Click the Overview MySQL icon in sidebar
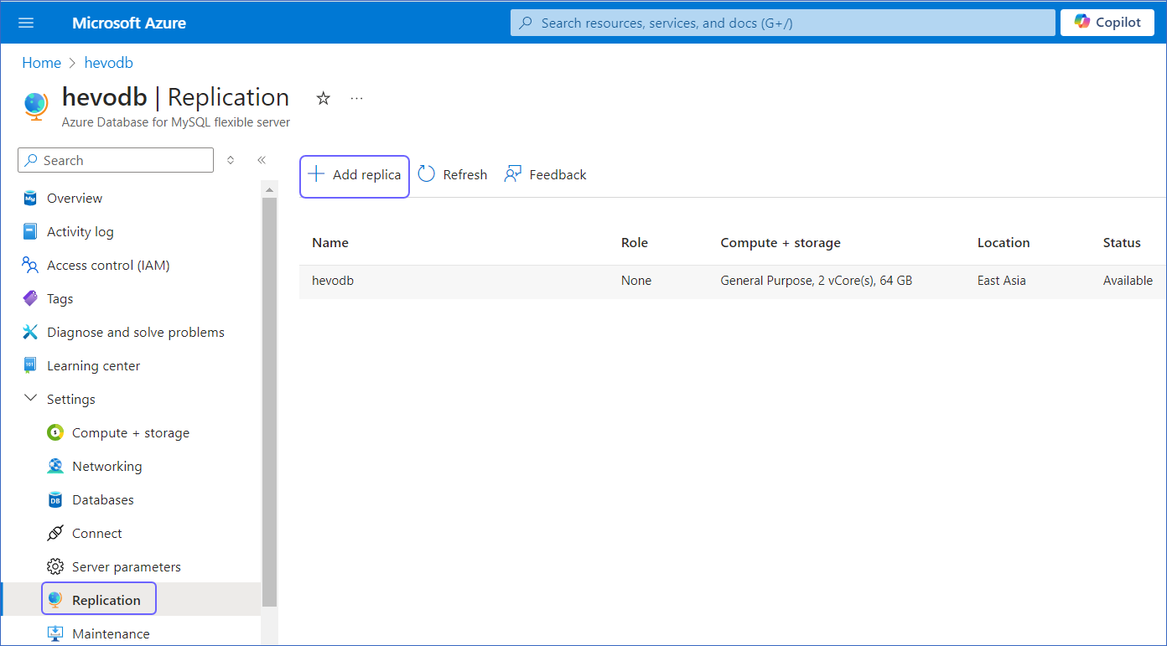The height and width of the screenshot is (646, 1167). click(x=30, y=199)
